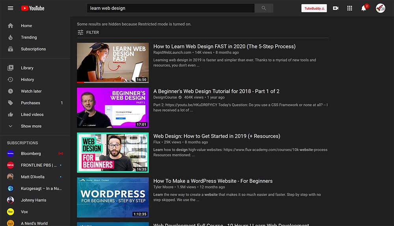Click the search magnifier button
The width and height of the screenshot is (394, 226).
[x=264, y=8]
